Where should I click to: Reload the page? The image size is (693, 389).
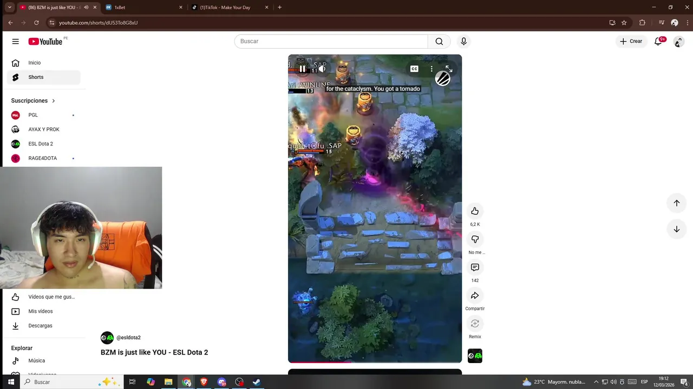(36, 23)
